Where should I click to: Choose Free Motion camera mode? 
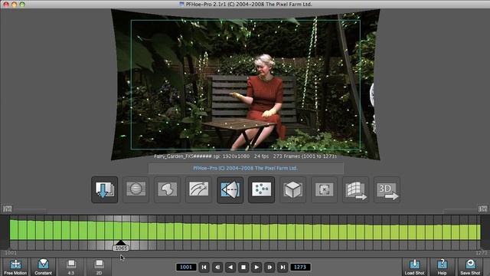(15, 267)
